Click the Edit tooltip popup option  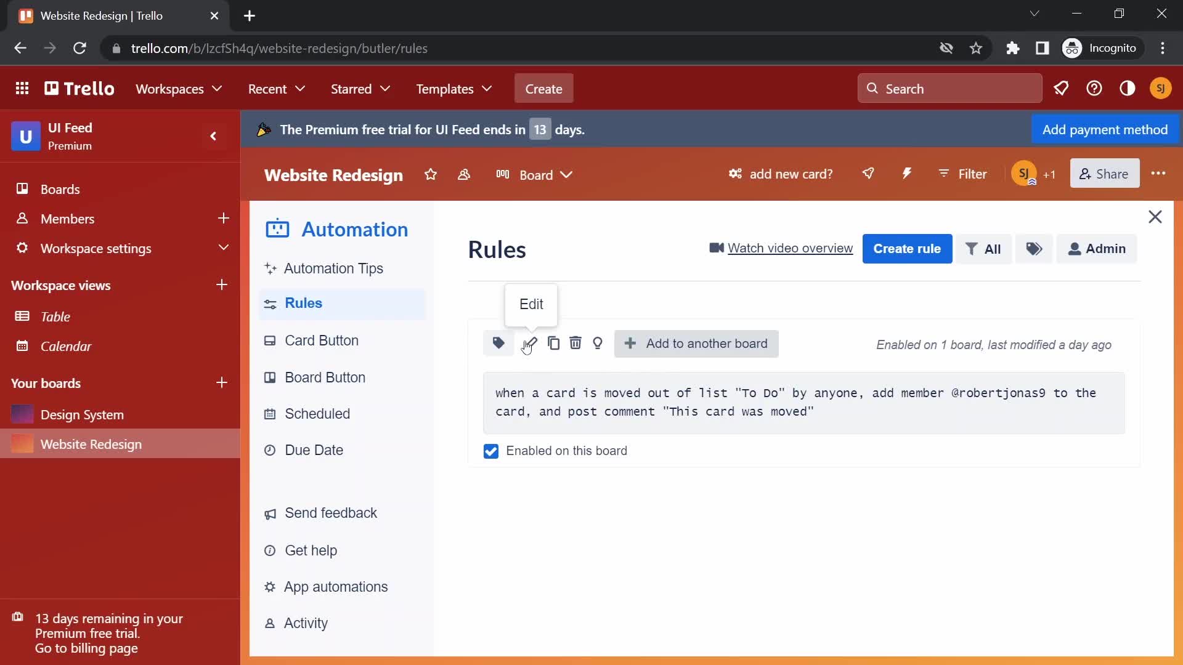pos(530,304)
